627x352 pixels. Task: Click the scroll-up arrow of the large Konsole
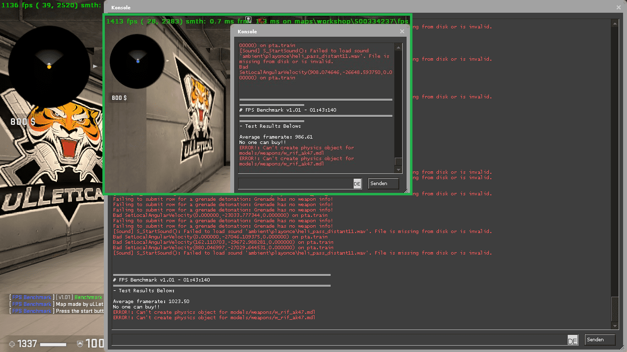(615, 23)
